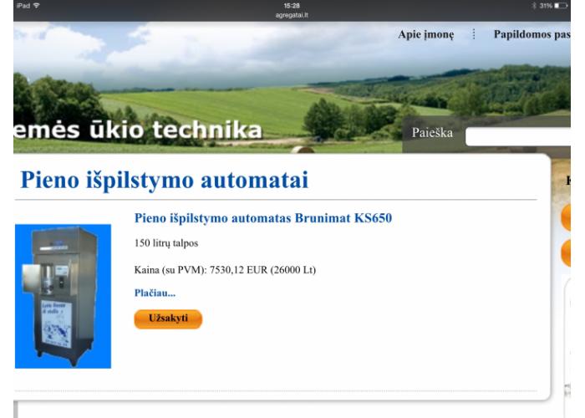The image size is (585, 418).
Task: Open the Brunimat KS650 product title link
Action: 263,218
